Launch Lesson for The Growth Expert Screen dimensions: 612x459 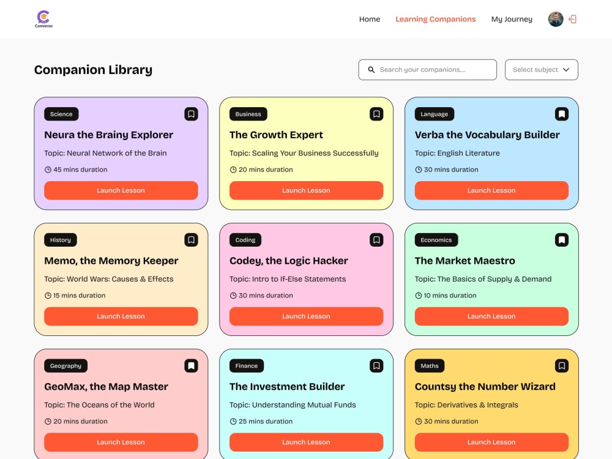(307, 190)
